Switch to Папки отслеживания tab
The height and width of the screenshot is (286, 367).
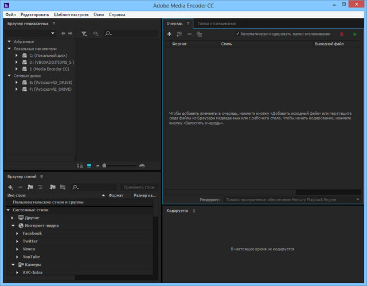click(x=217, y=24)
